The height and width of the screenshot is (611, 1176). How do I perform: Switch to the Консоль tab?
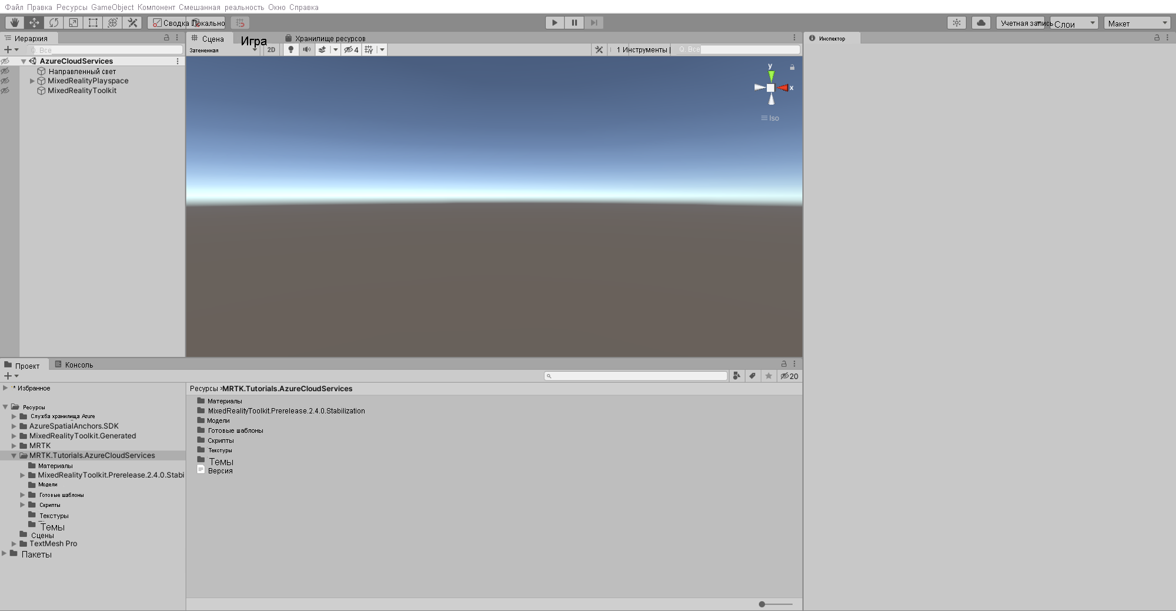click(x=74, y=365)
